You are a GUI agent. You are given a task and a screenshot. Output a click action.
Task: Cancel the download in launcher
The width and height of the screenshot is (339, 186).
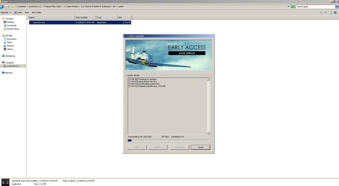[x=200, y=147]
